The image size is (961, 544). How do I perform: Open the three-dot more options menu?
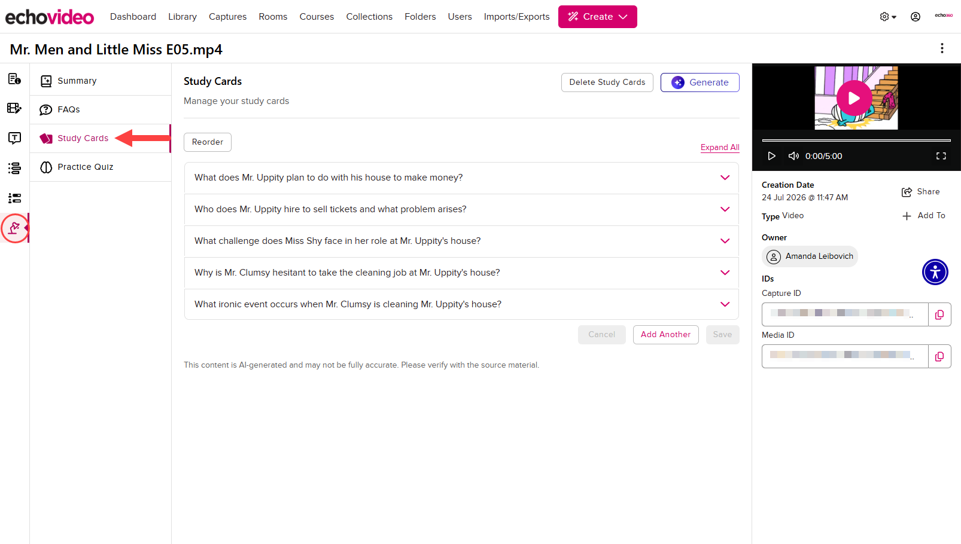pos(942,48)
